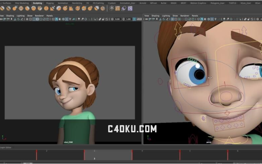Viewport: 262px width, 164px height.
Task: Switch to the Bifrost shelf tab
Action: point(154,3)
